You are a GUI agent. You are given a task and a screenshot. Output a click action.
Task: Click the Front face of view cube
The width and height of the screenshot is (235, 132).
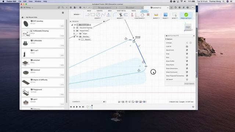(188, 27)
